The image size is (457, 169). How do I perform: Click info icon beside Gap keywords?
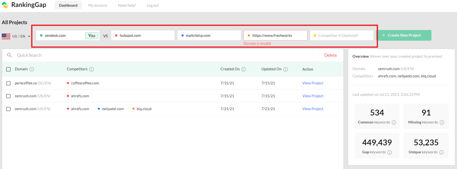tap(390, 152)
